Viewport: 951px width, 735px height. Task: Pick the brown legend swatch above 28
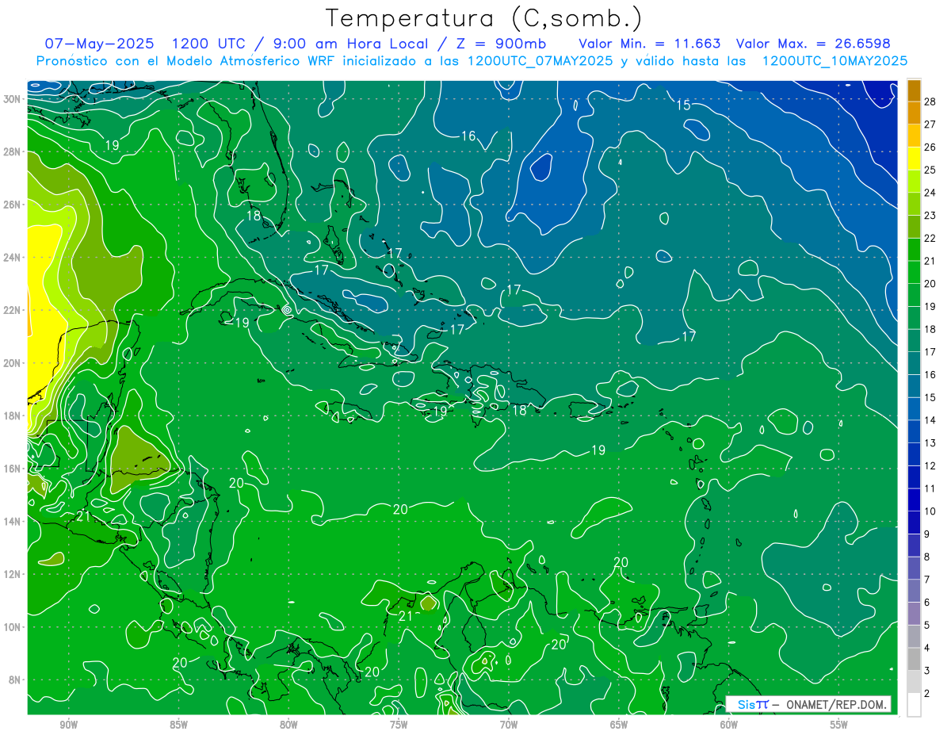point(914,90)
